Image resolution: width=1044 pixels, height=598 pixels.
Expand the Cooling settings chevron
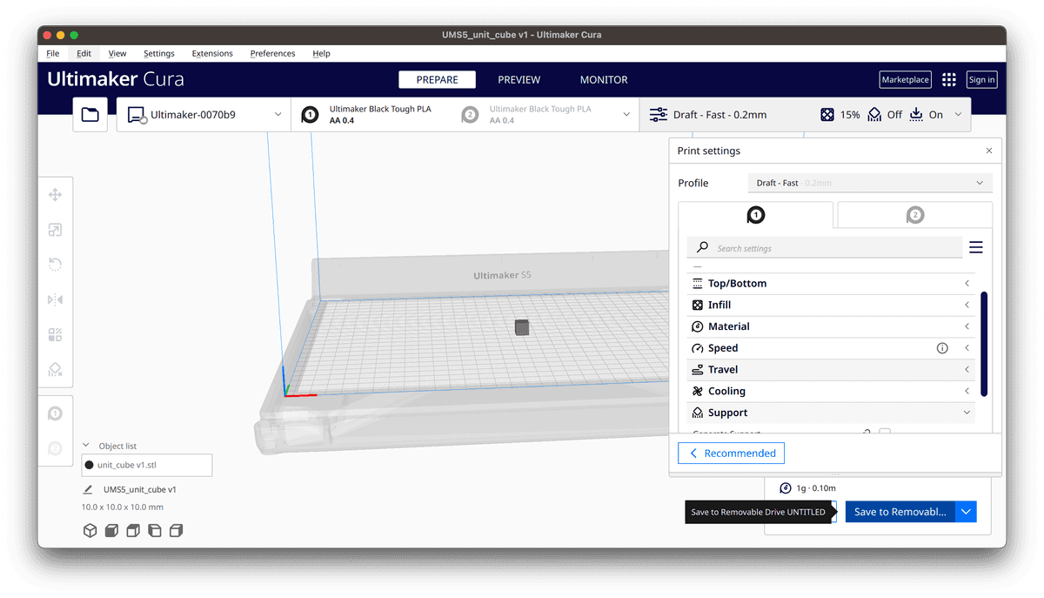pos(967,392)
